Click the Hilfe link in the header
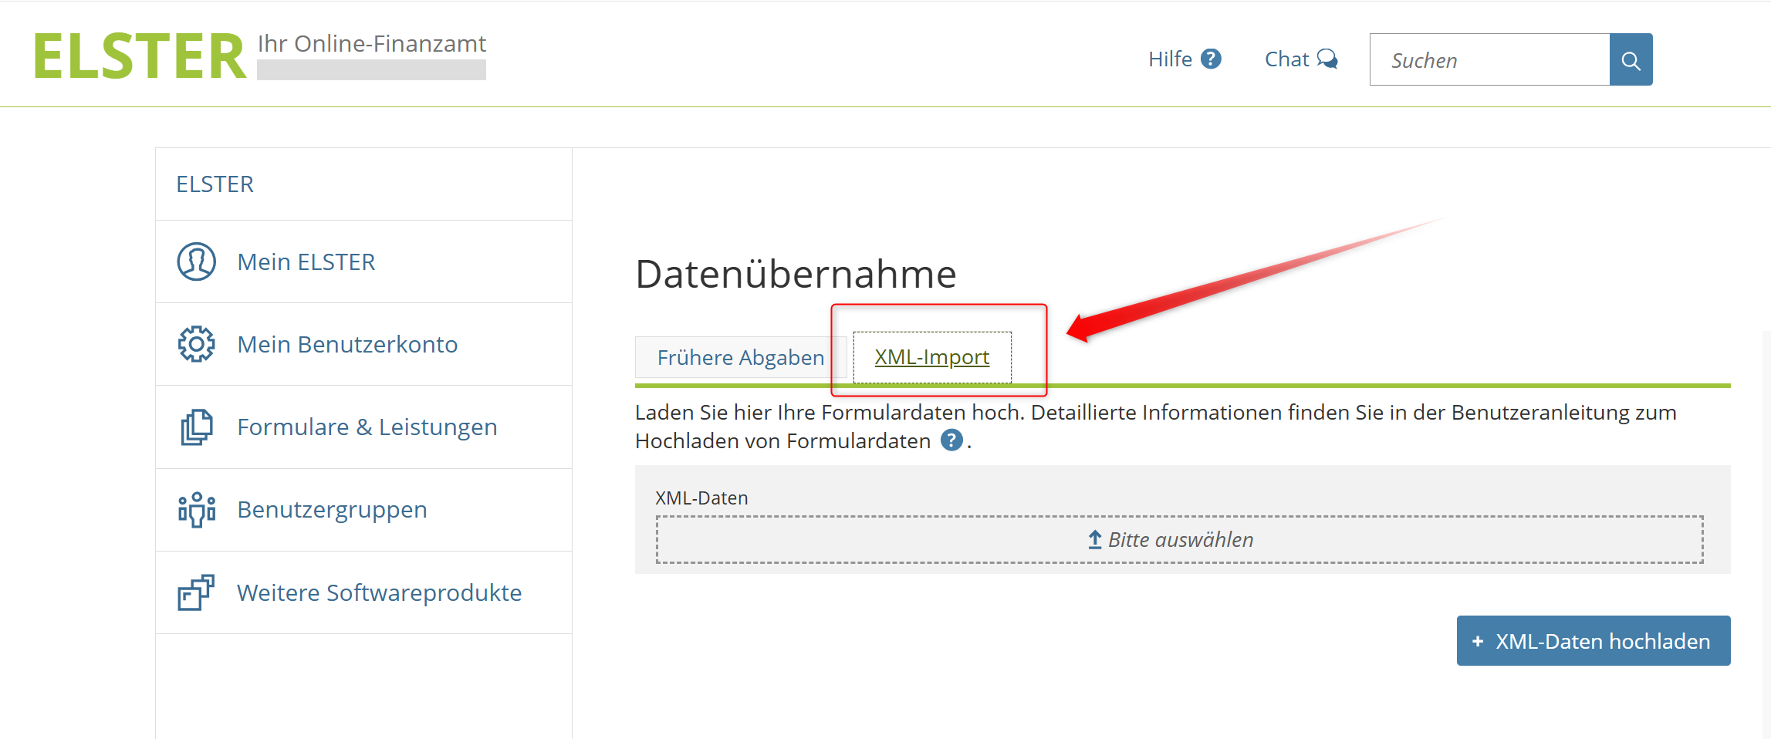The image size is (1771, 739). (1185, 59)
